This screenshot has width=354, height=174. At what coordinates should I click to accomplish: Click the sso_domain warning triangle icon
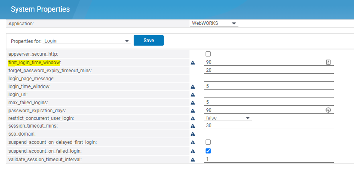193,134
